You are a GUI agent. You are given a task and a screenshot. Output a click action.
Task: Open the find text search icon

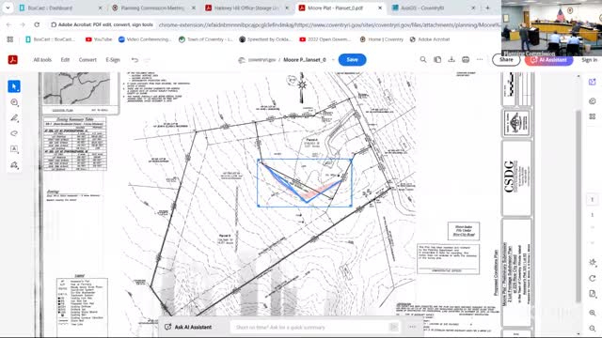pos(423,60)
